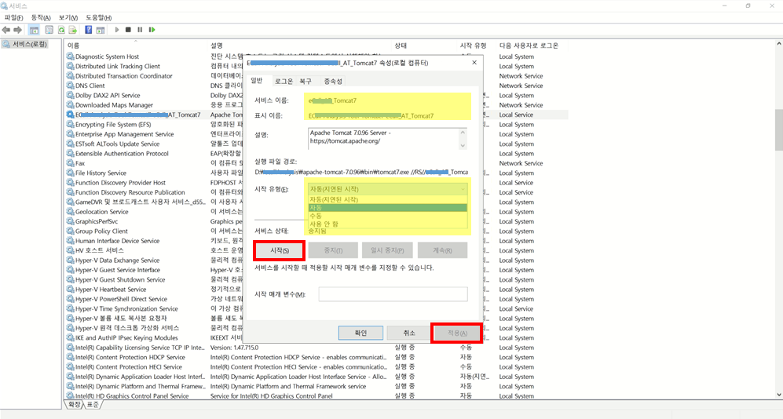Select the Extensible Authentication Protocol service
The image size is (783, 419).
click(x=122, y=153)
